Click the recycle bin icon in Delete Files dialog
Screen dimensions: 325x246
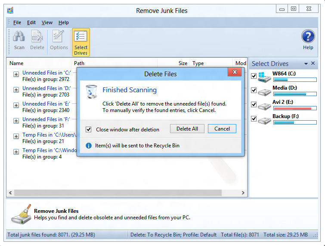[x=91, y=91]
